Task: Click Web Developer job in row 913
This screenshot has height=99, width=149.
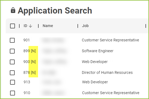Action: (95, 82)
